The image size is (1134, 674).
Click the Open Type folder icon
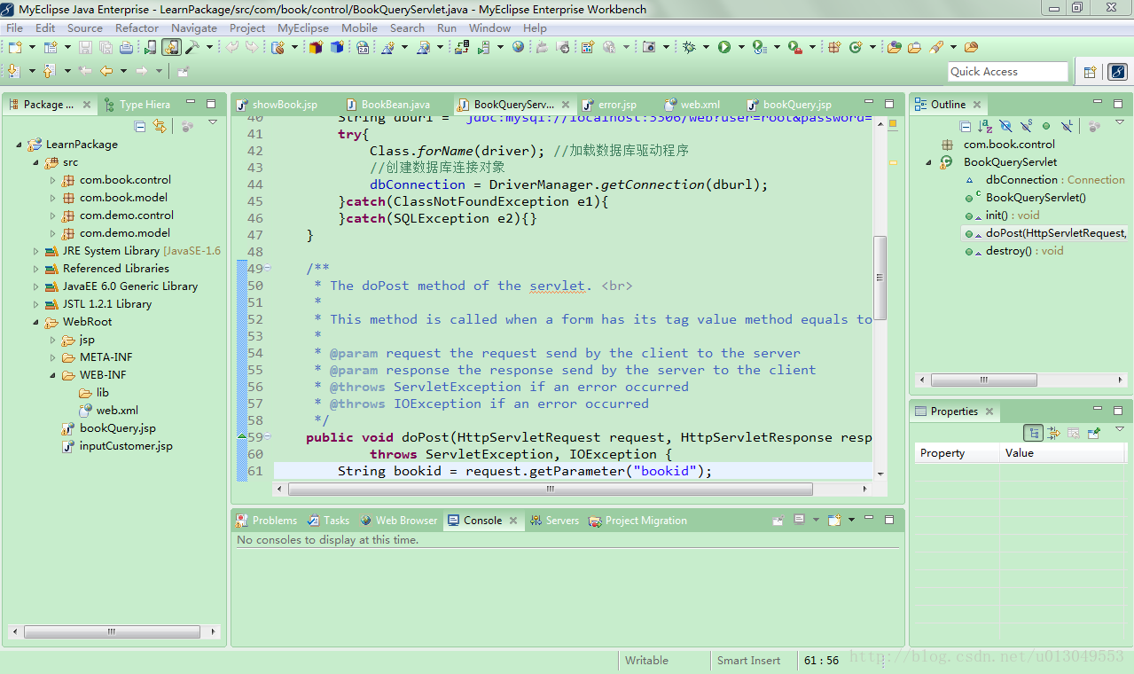click(895, 47)
